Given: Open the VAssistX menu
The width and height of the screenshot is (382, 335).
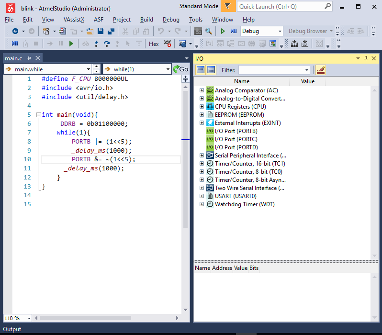Looking at the screenshot, I should [74, 20].
